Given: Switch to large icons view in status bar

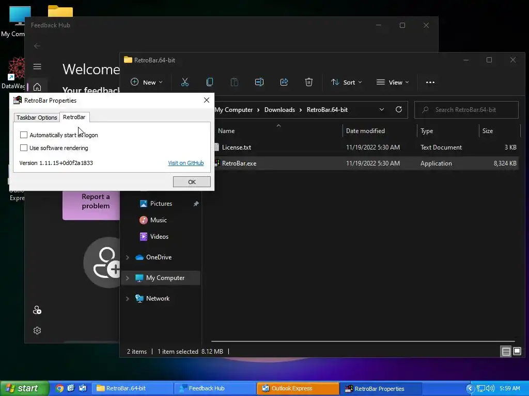Looking at the screenshot, I should click(517, 352).
